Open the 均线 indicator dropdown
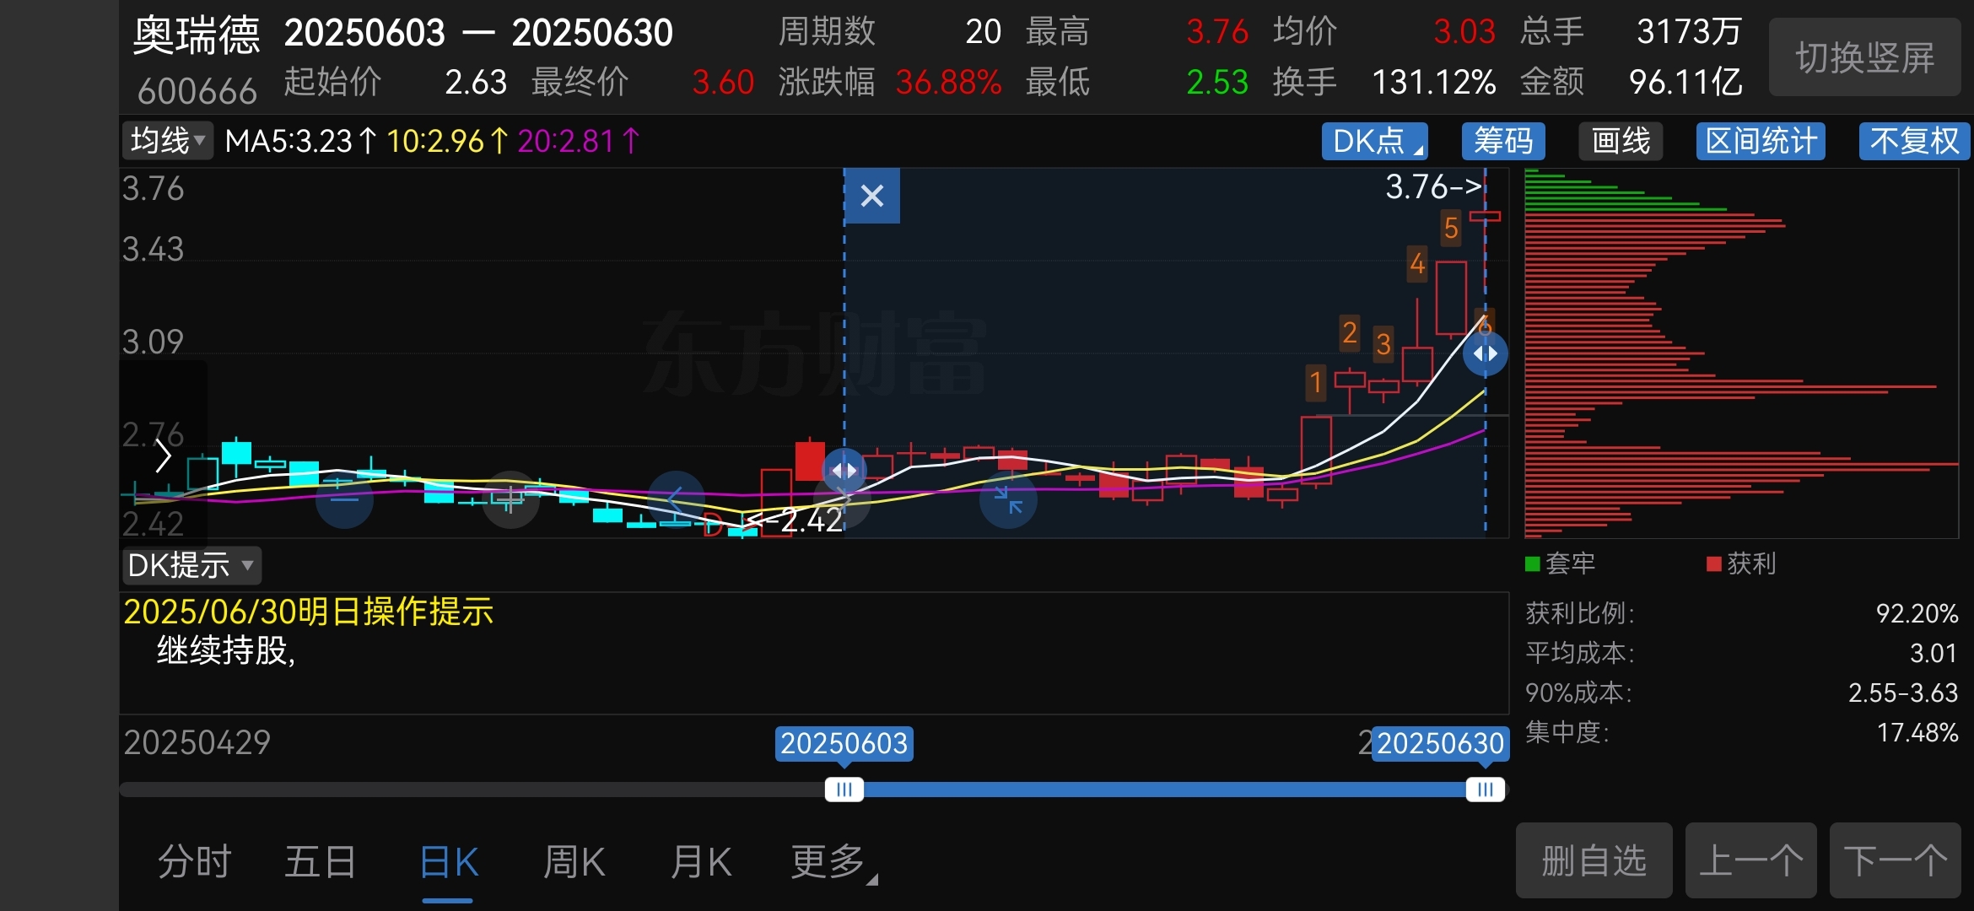The image size is (1974, 911). tap(168, 140)
